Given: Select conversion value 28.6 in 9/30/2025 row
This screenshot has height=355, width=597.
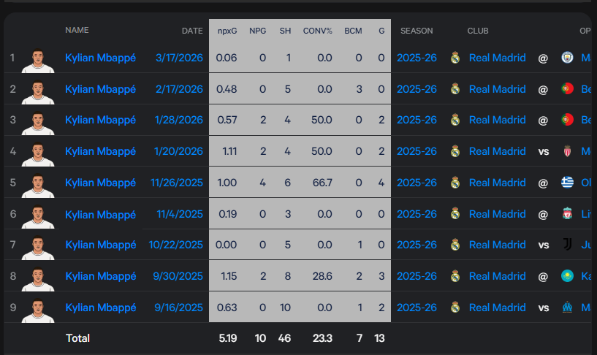Looking at the screenshot, I should (x=322, y=276).
